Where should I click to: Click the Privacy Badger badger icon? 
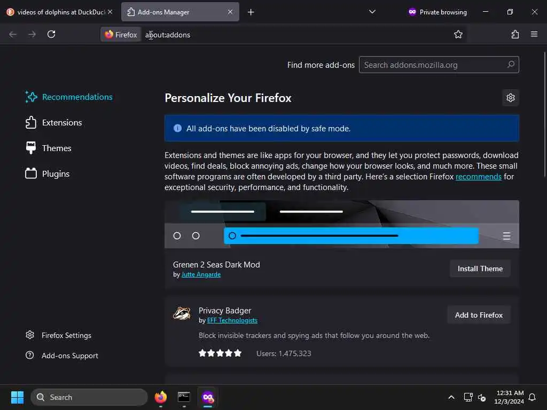click(182, 313)
